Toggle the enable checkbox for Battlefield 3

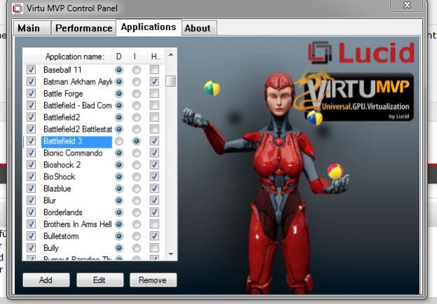point(31,141)
